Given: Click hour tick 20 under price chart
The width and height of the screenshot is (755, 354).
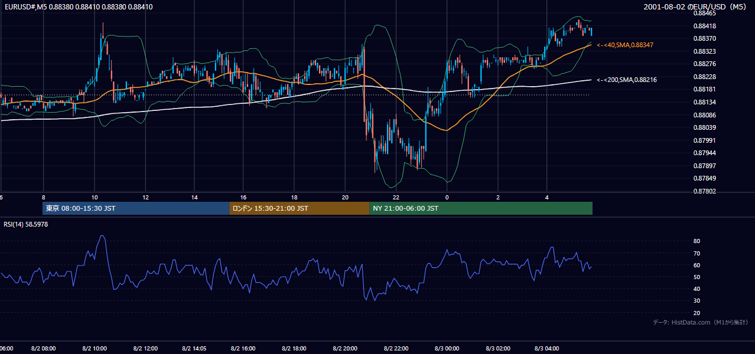Looking at the screenshot, I should [345, 198].
